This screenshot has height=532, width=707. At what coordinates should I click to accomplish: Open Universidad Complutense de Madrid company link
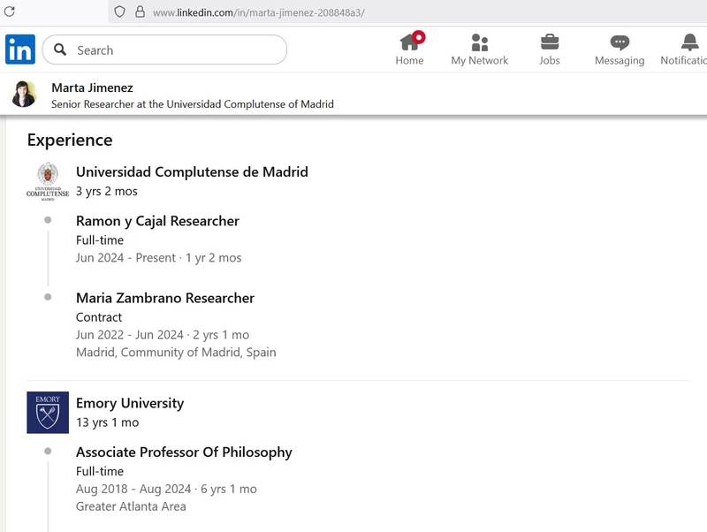192,171
